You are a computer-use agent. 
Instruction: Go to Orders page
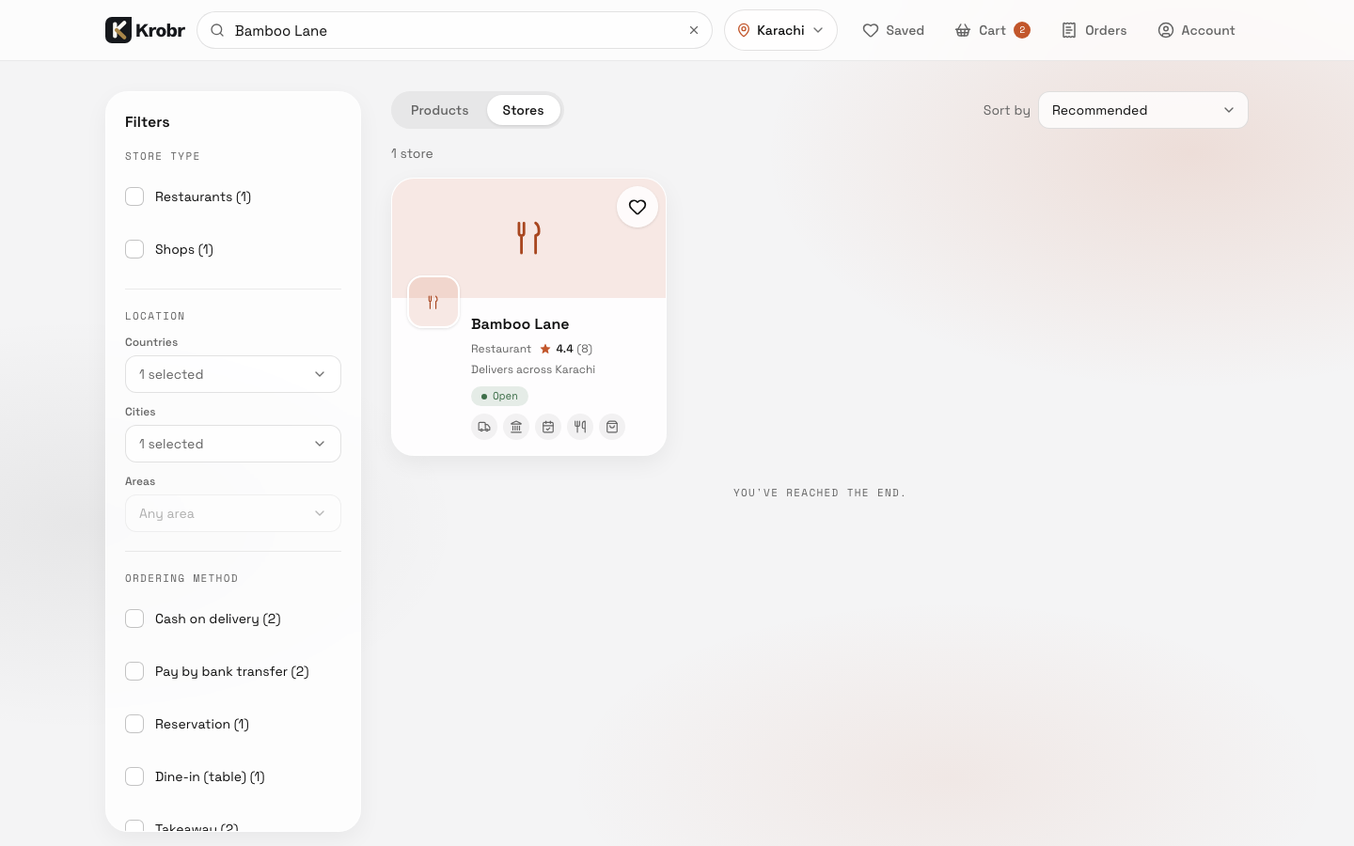pyautogui.click(x=1094, y=30)
